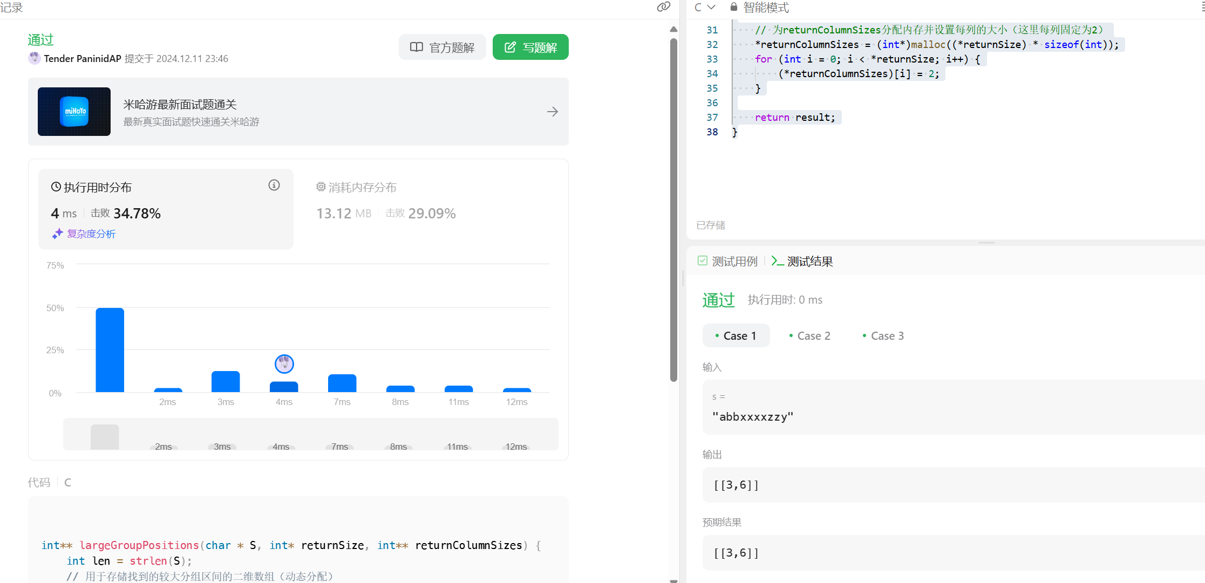Click chart range slider handle
Screen dimensions: 1205x583
click(x=105, y=437)
